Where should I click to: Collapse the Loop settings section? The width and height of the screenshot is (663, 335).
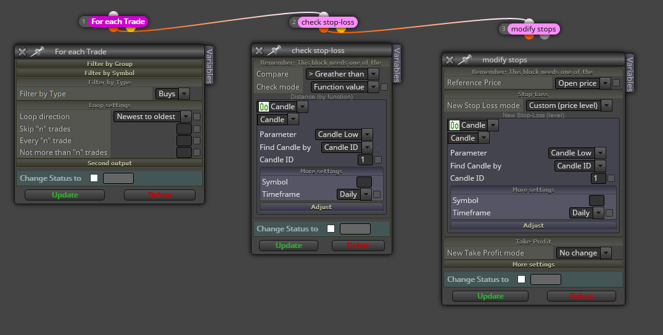[x=110, y=105]
